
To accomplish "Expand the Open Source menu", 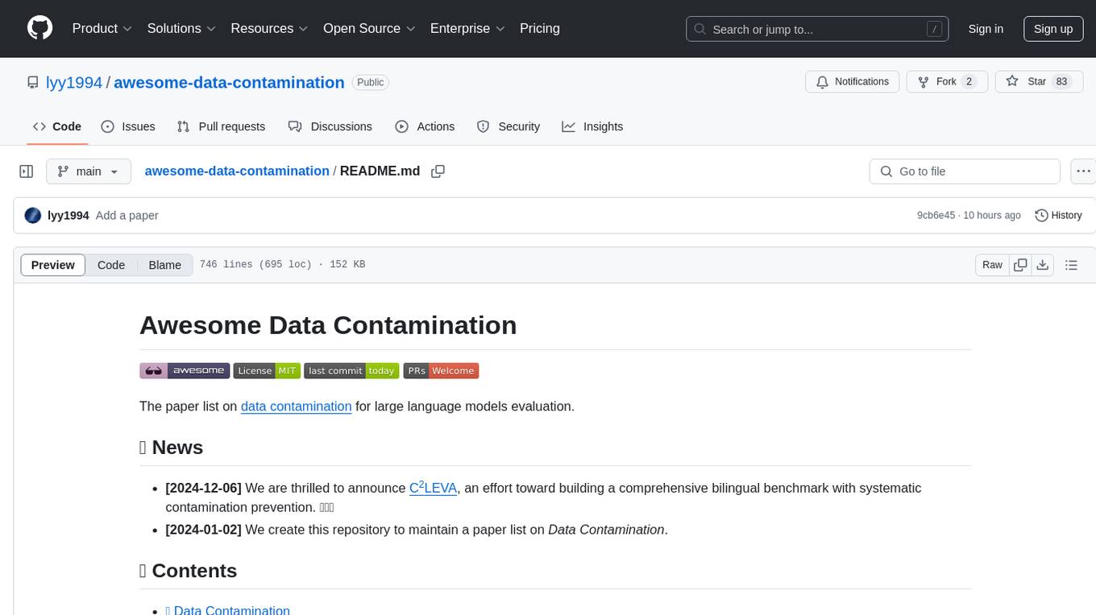I will [369, 28].
